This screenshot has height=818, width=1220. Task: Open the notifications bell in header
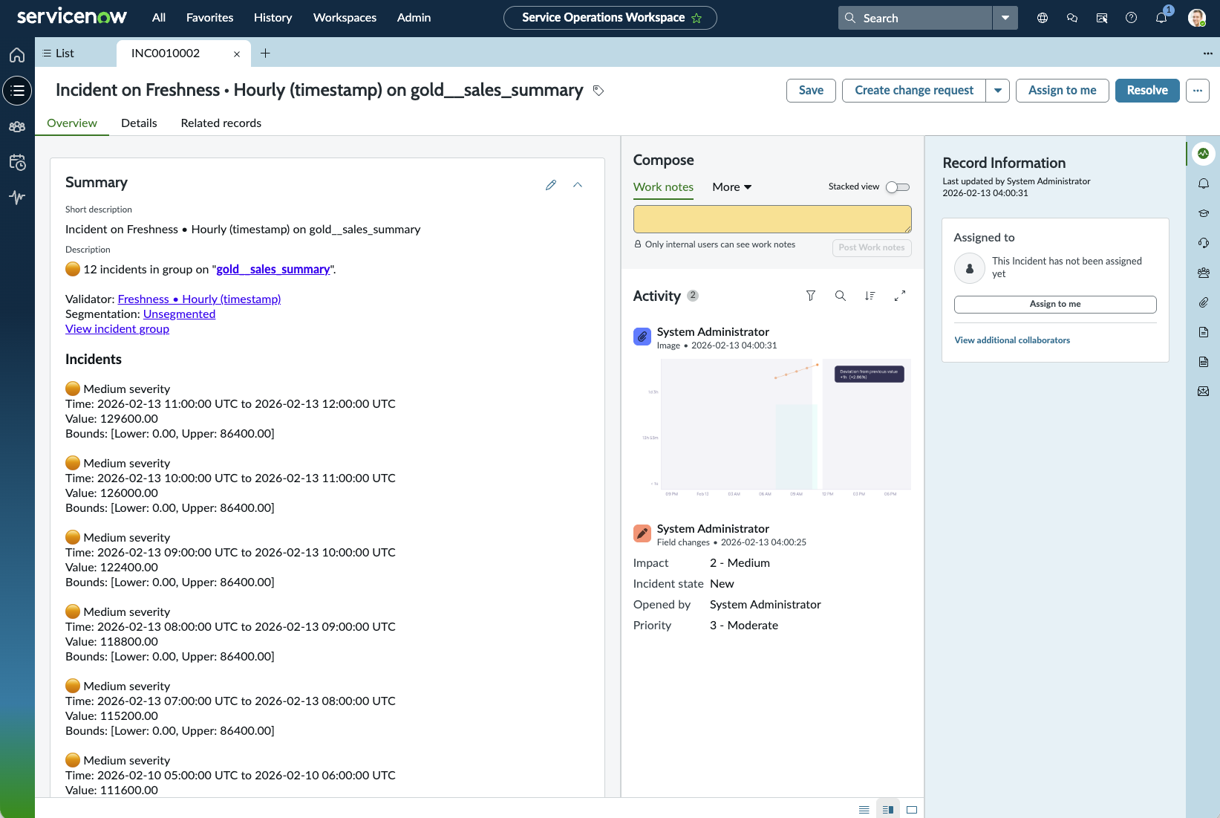[1161, 18]
